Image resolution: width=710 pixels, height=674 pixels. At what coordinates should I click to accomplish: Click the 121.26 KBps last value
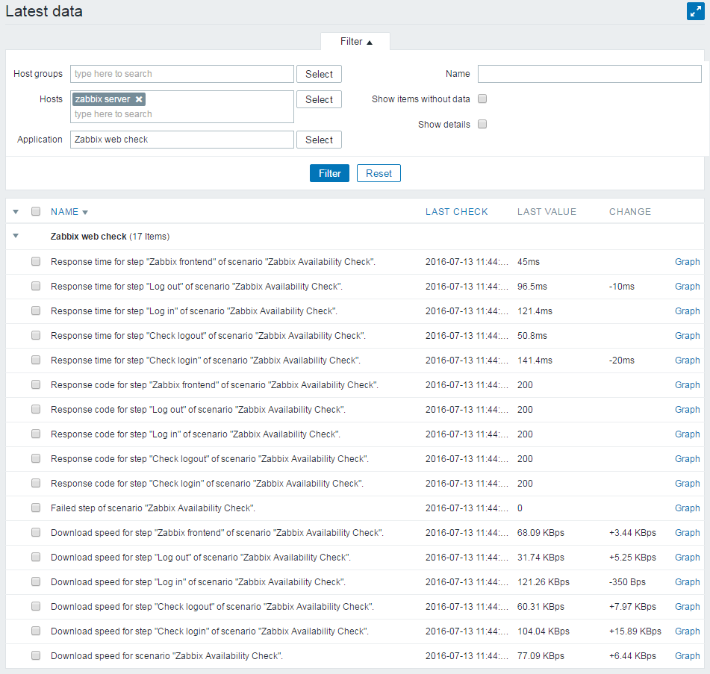pyautogui.click(x=544, y=582)
